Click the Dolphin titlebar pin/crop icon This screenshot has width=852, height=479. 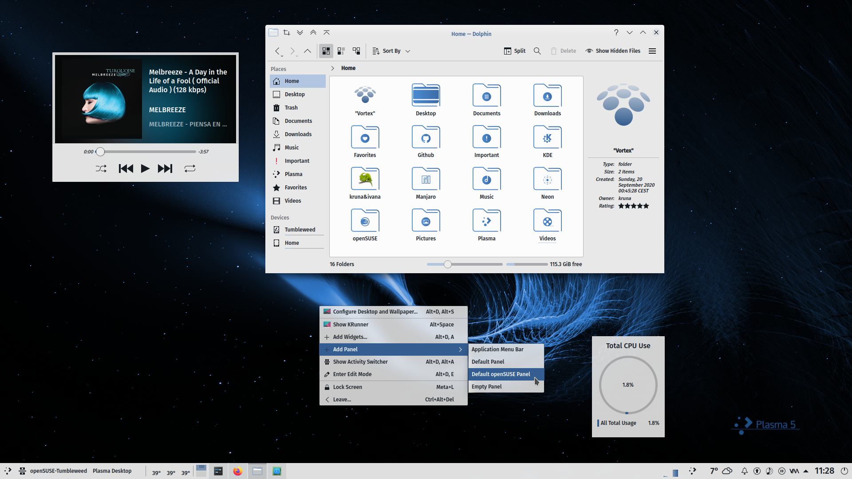(287, 32)
